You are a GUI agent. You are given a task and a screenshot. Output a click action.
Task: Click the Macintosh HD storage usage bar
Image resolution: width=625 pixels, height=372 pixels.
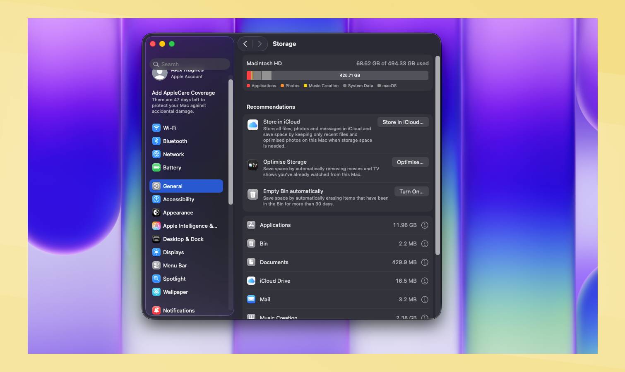[x=337, y=75]
